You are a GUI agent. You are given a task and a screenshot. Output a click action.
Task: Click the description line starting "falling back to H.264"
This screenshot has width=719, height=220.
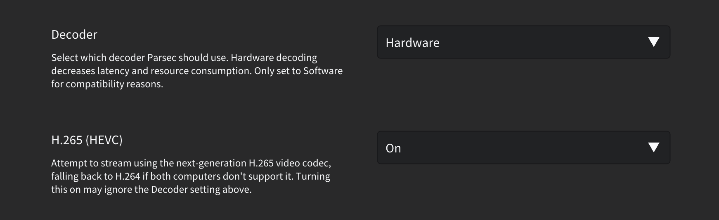(191, 176)
